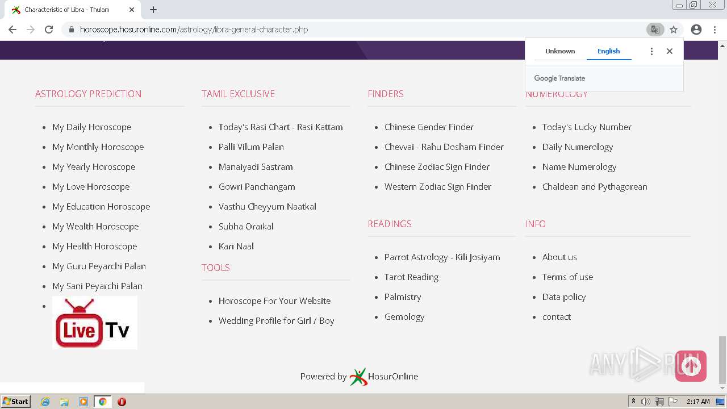Open My Love Horoscope link
The height and width of the screenshot is (409, 727).
tap(91, 187)
